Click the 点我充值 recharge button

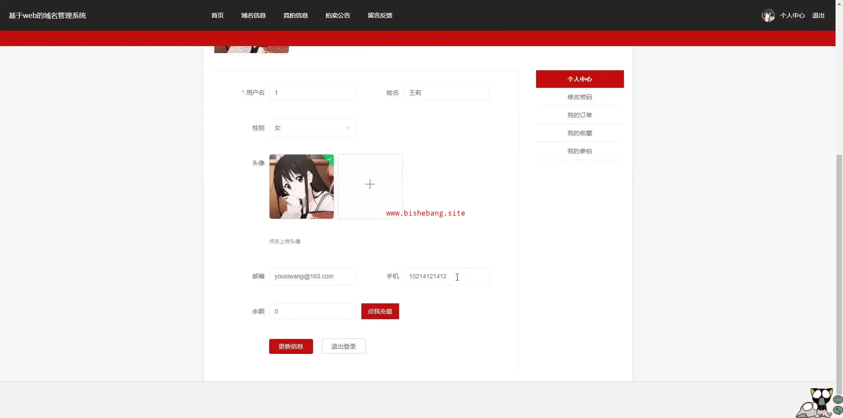tap(380, 311)
